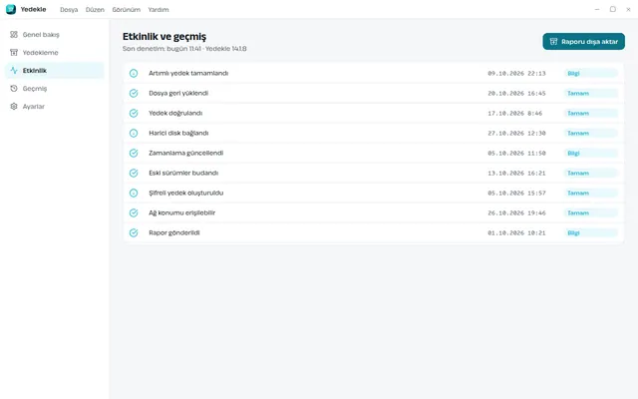Image resolution: width=638 pixels, height=399 pixels.
Task: Click the timestamp 01.10.2026 10:21
Action: pyautogui.click(x=516, y=232)
